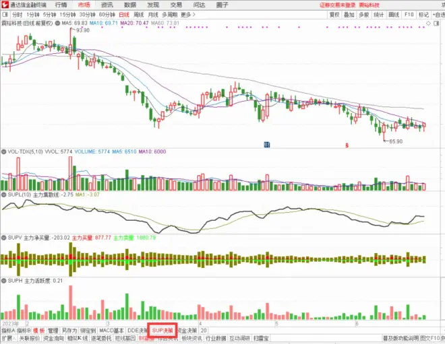Collapse the VOL-TDX volume indicator panel

point(3,153)
